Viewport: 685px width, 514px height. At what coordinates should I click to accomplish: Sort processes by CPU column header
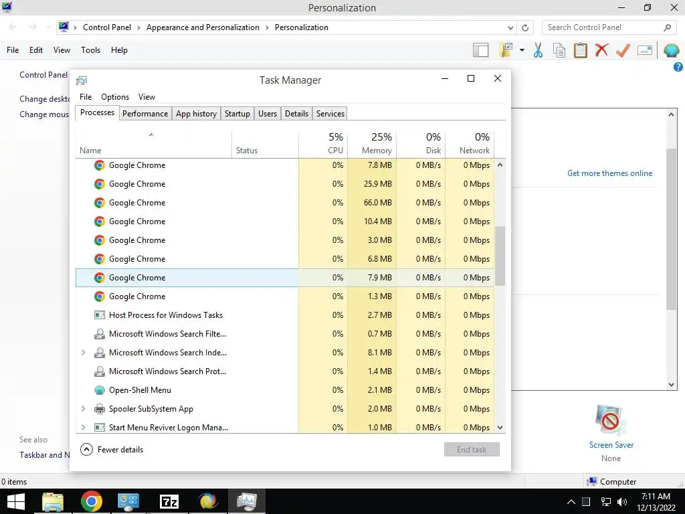[323, 144]
